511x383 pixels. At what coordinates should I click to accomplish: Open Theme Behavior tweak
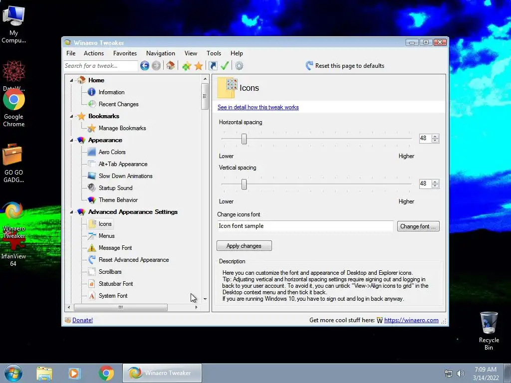tap(118, 200)
